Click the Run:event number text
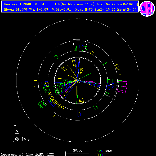Image resolution: width=156 pixels, height=156 pixels. point(24,4)
